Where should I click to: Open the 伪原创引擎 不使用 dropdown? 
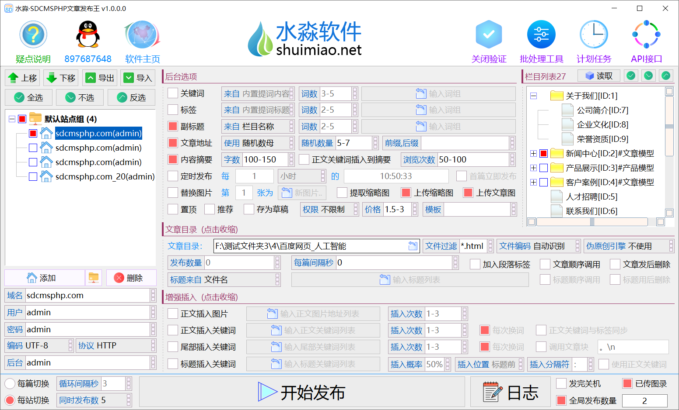[x=629, y=246]
